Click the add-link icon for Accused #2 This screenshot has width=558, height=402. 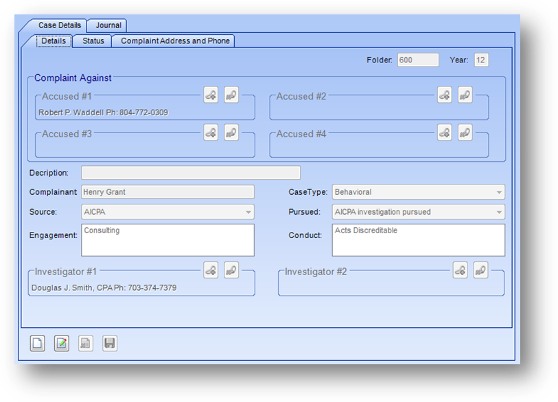point(445,95)
